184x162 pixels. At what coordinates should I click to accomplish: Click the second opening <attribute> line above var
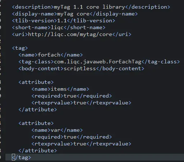pos(36,123)
